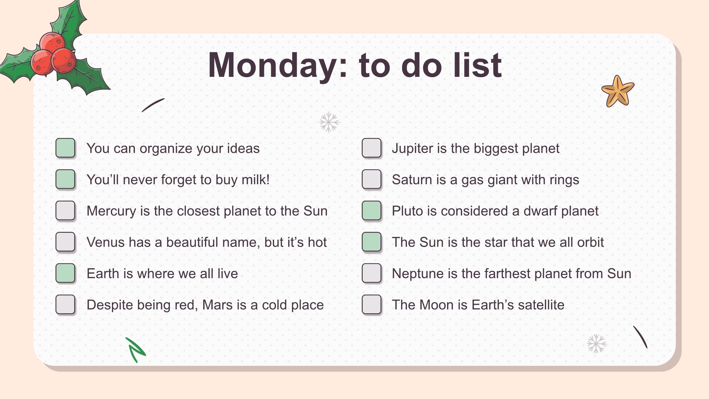Uncheck the "Earth is where we all live" box
Image resolution: width=709 pixels, height=399 pixels.
65,273
